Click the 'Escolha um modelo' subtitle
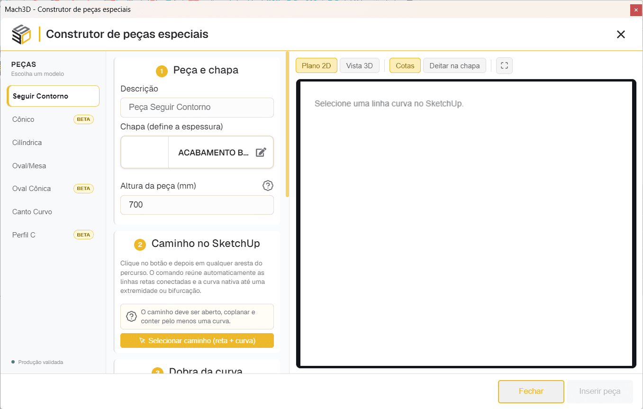This screenshot has height=409, width=643. pos(37,74)
